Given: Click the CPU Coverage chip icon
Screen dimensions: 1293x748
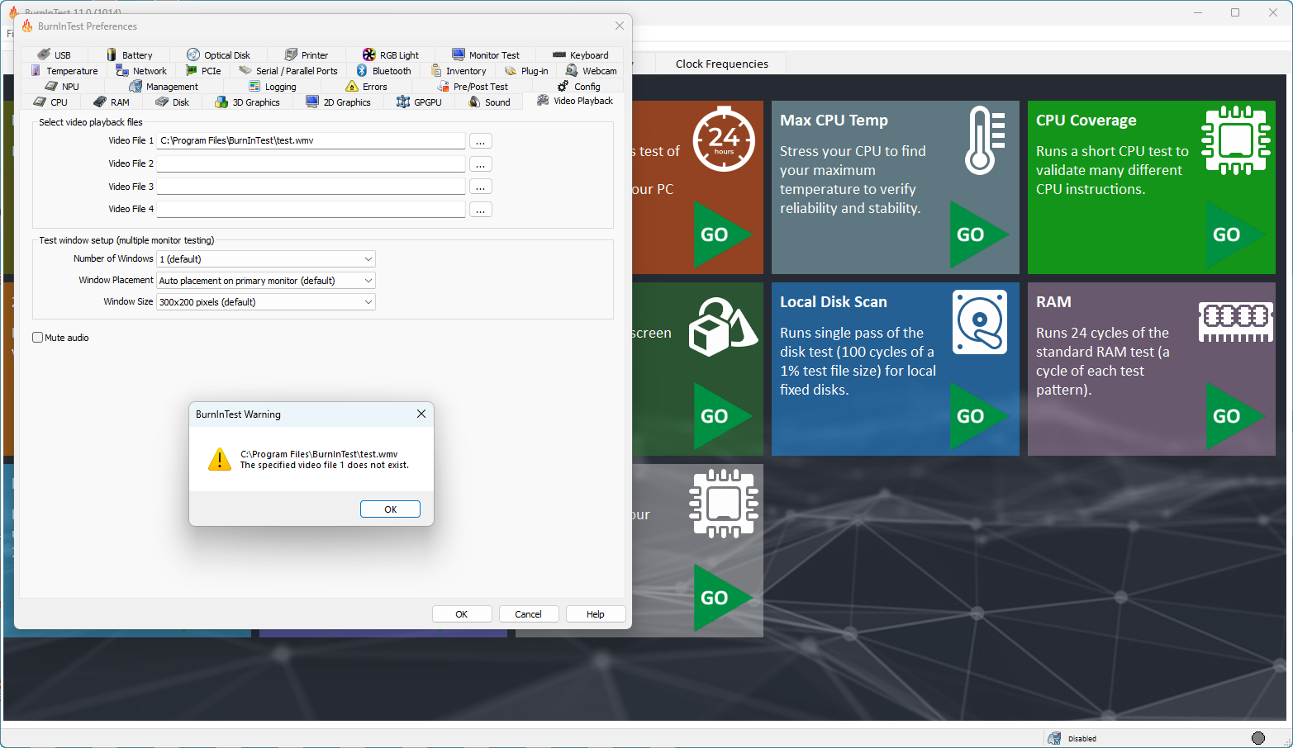Looking at the screenshot, I should click(x=1236, y=140).
